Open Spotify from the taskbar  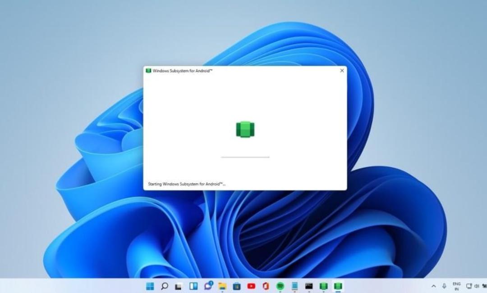coord(280,286)
